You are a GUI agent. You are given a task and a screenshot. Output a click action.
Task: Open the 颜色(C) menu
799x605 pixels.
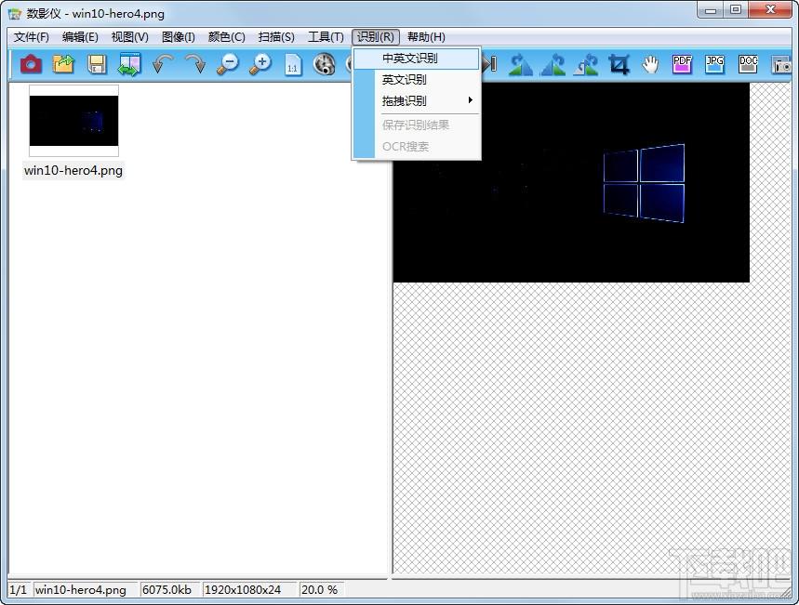pos(227,36)
